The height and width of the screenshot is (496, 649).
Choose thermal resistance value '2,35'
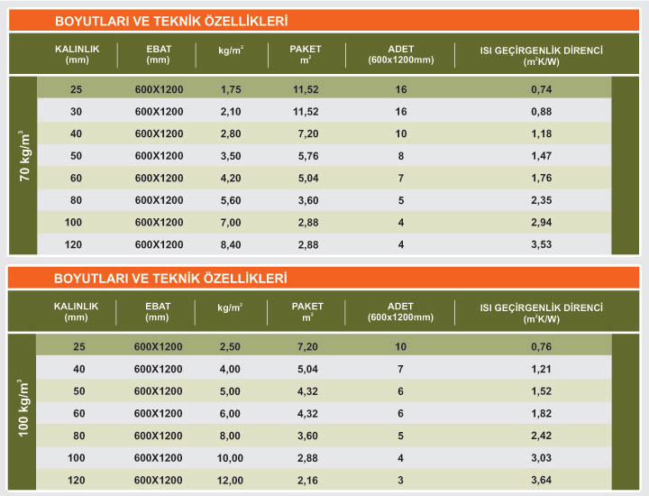542,200
